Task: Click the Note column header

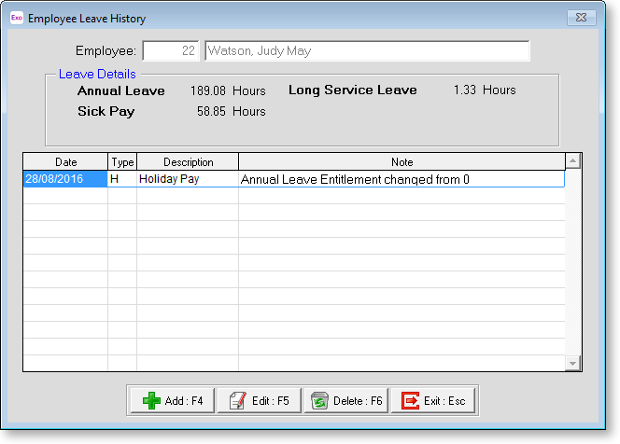Action: 402,162
